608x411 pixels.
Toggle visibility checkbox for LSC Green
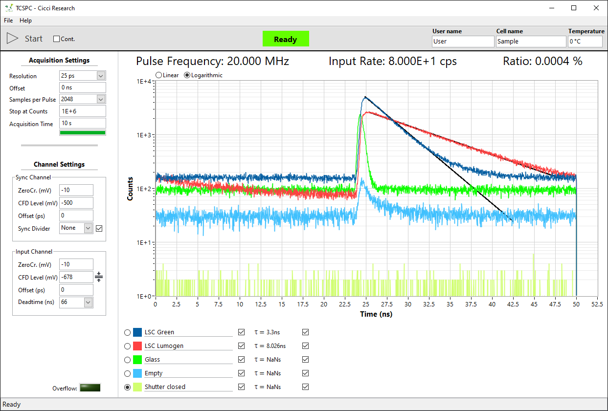point(241,332)
